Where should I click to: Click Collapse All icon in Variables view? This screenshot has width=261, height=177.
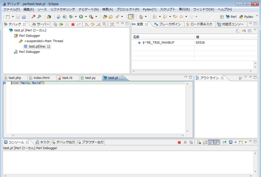coord(250,31)
